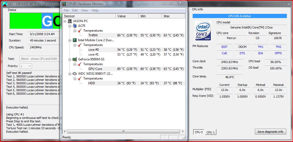This screenshot has width=293, height=142.
Task: Click the GeForce 9500M GS card icon
Action: tap(75, 59)
